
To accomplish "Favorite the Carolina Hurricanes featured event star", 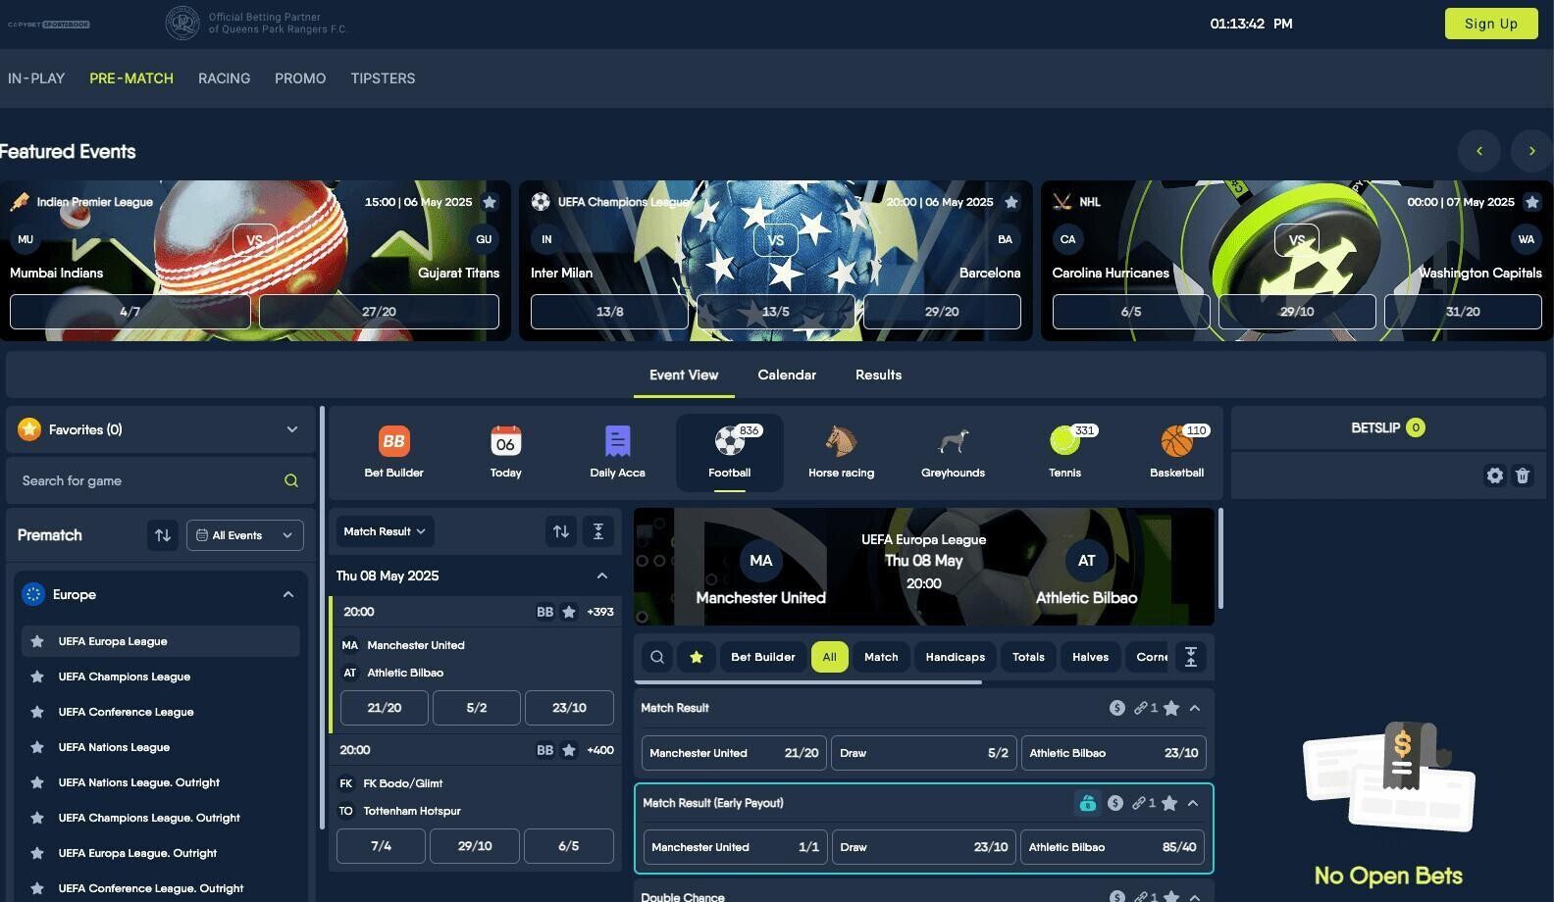I will [x=1532, y=202].
